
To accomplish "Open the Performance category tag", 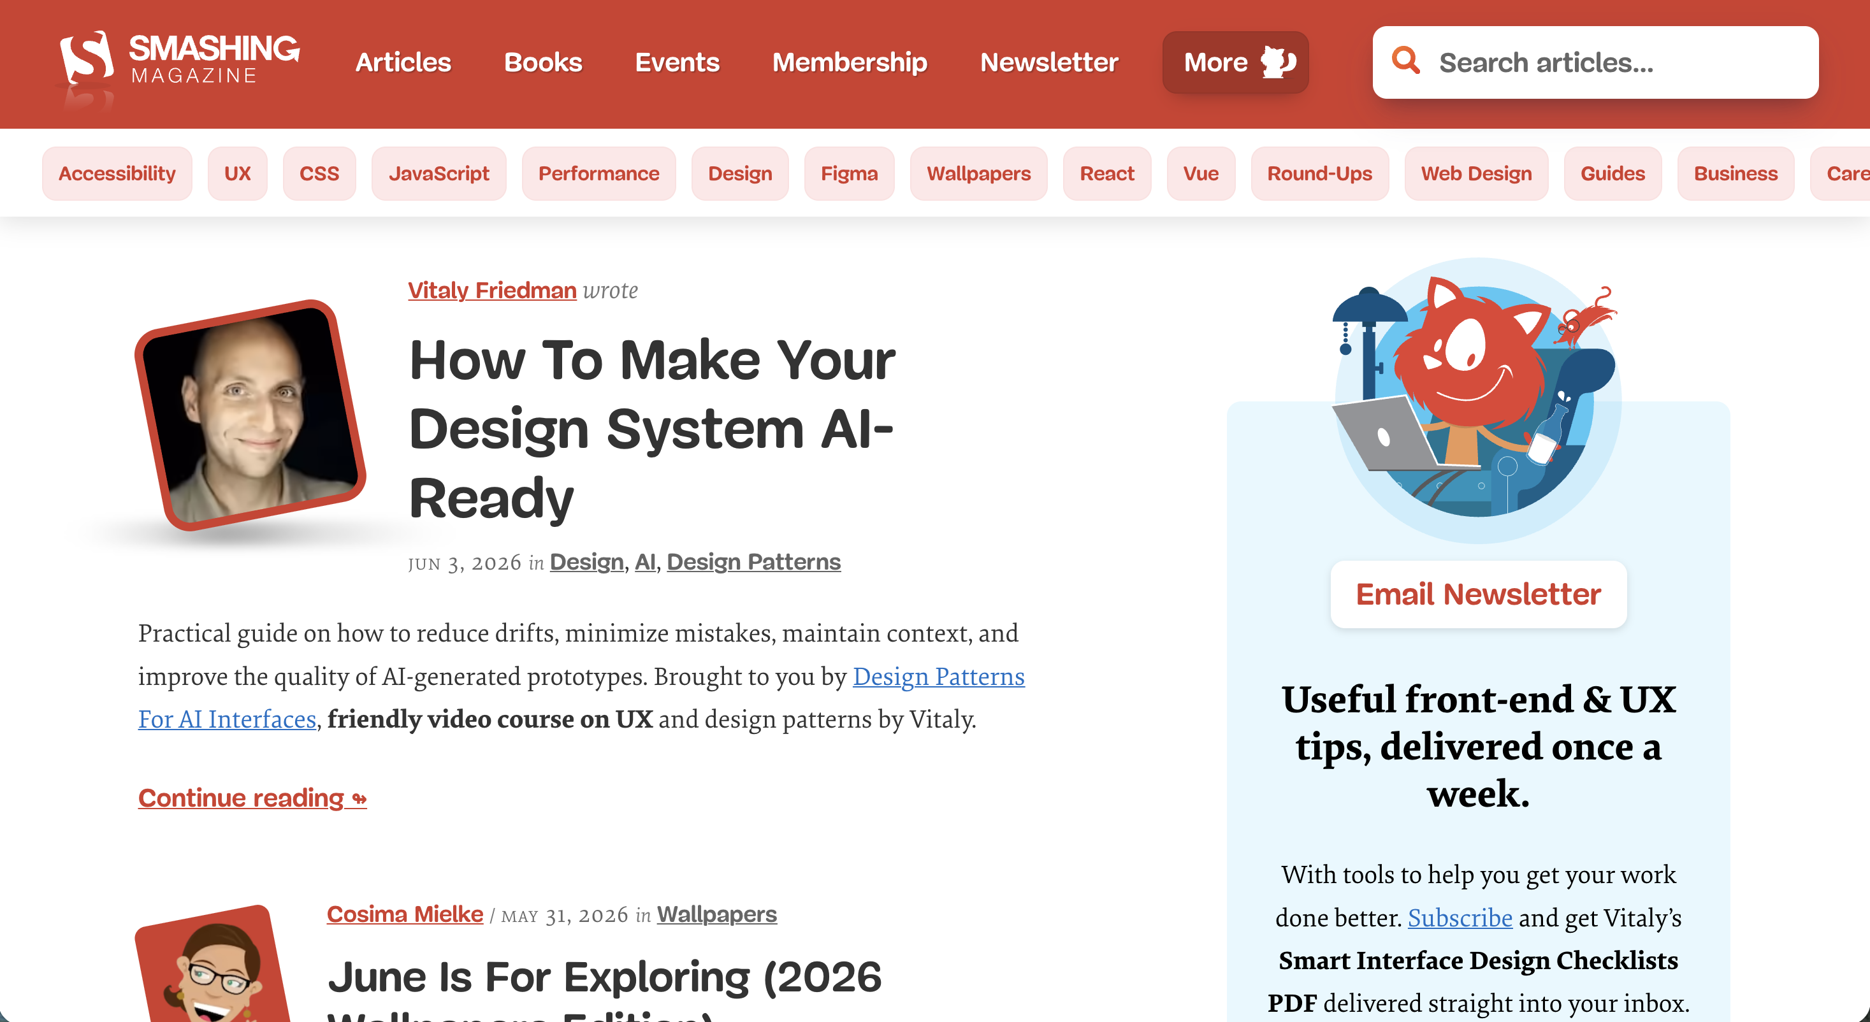I will pos(599,173).
